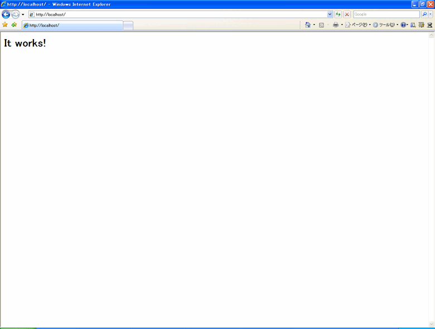The width and height of the screenshot is (435, 329).
Task: Open the Favorites Center star
Action: (x=5, y=25)
